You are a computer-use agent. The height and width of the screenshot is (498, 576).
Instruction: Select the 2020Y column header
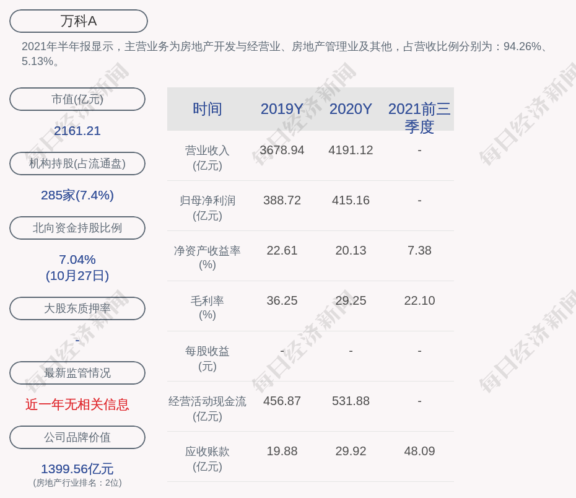[x=351, y=109]
